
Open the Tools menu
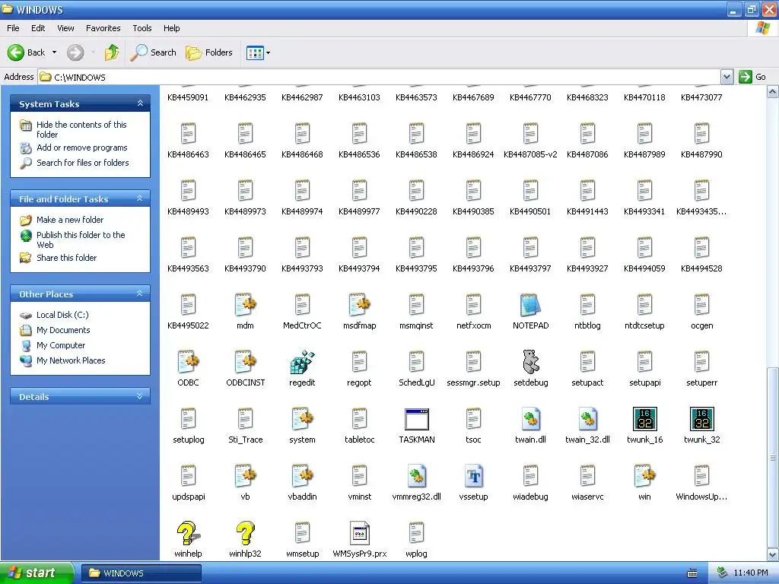(141, 28)
